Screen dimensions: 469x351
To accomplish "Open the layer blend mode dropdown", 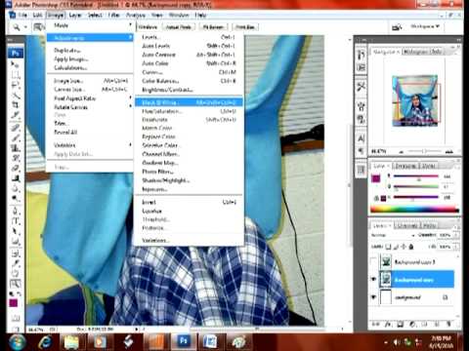I will pyautogui.click(x=393, y=235).
